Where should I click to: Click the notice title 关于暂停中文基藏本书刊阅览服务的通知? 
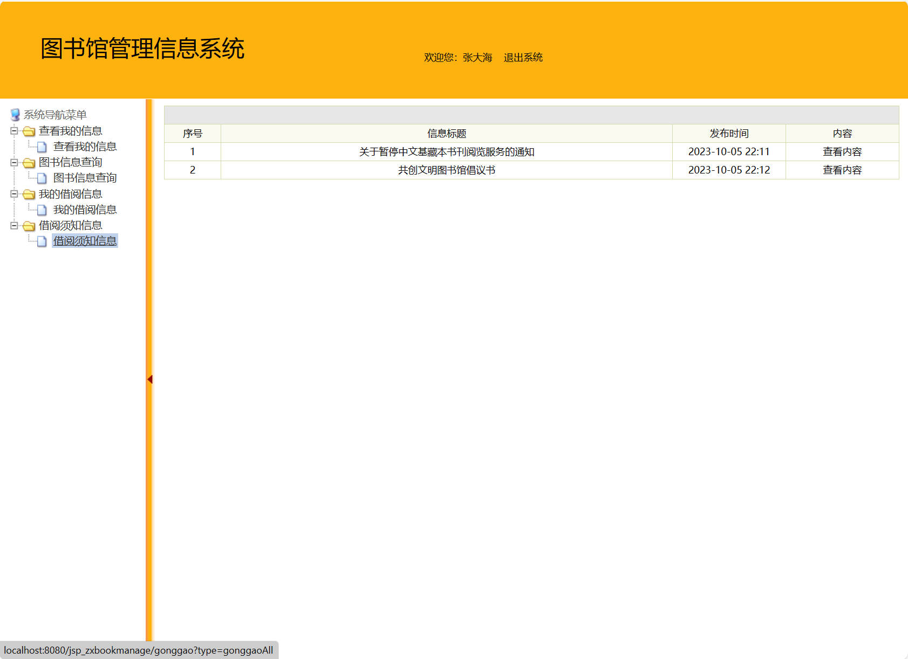pyautogui.click(x=446, y=151)
